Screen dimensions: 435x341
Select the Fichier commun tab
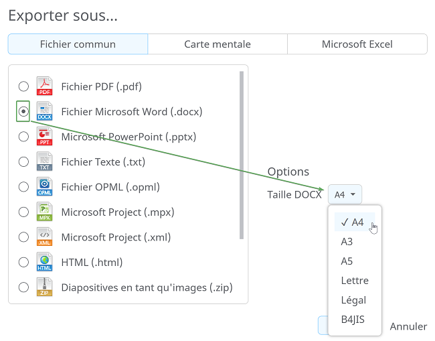(78, 44)
